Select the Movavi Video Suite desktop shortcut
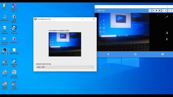The height and width of the screenshot is (97, 173). [14, 74]
